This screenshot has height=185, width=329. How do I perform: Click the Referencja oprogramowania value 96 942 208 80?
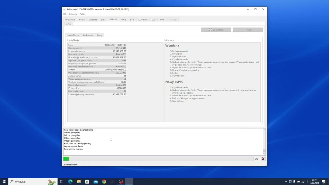point(119,94)
